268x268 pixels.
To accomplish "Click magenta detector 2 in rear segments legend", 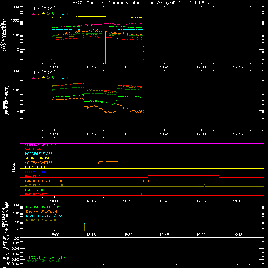I will (x=34, y=77).
